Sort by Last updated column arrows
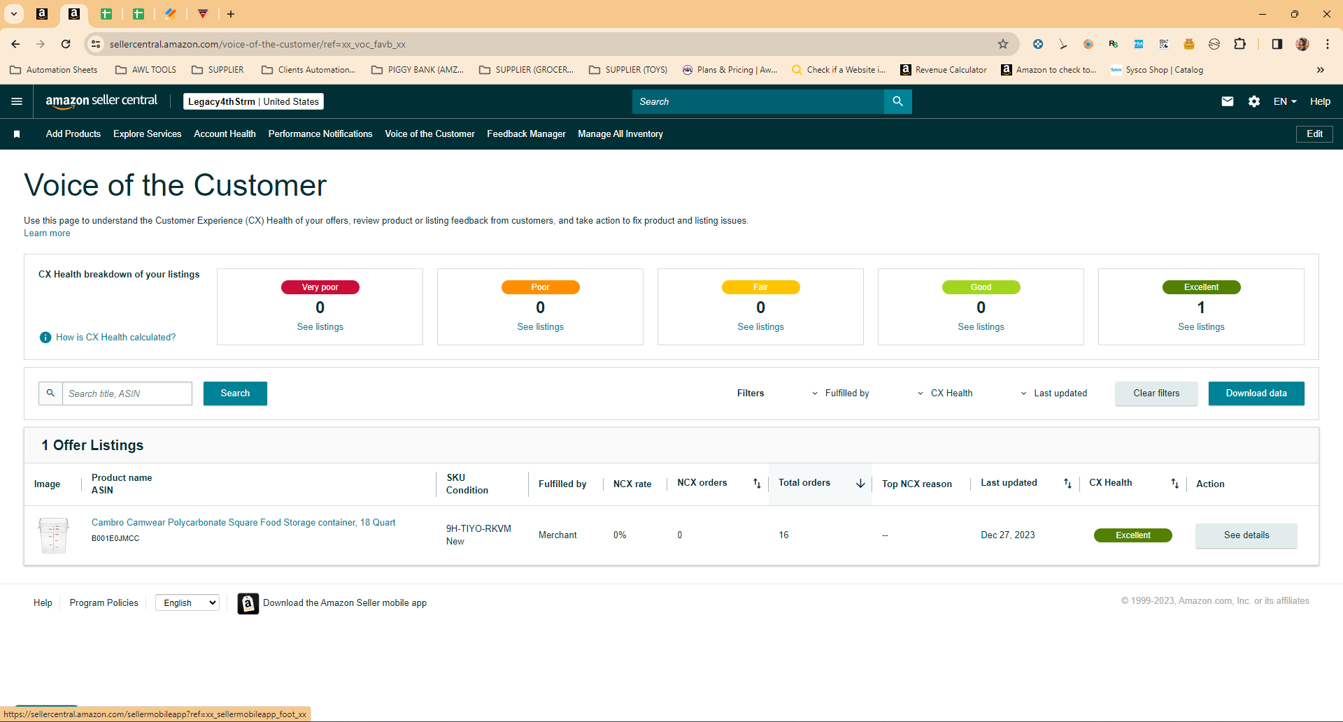Viewport: 1343px width, 722px height. (x=1067, y=484)
